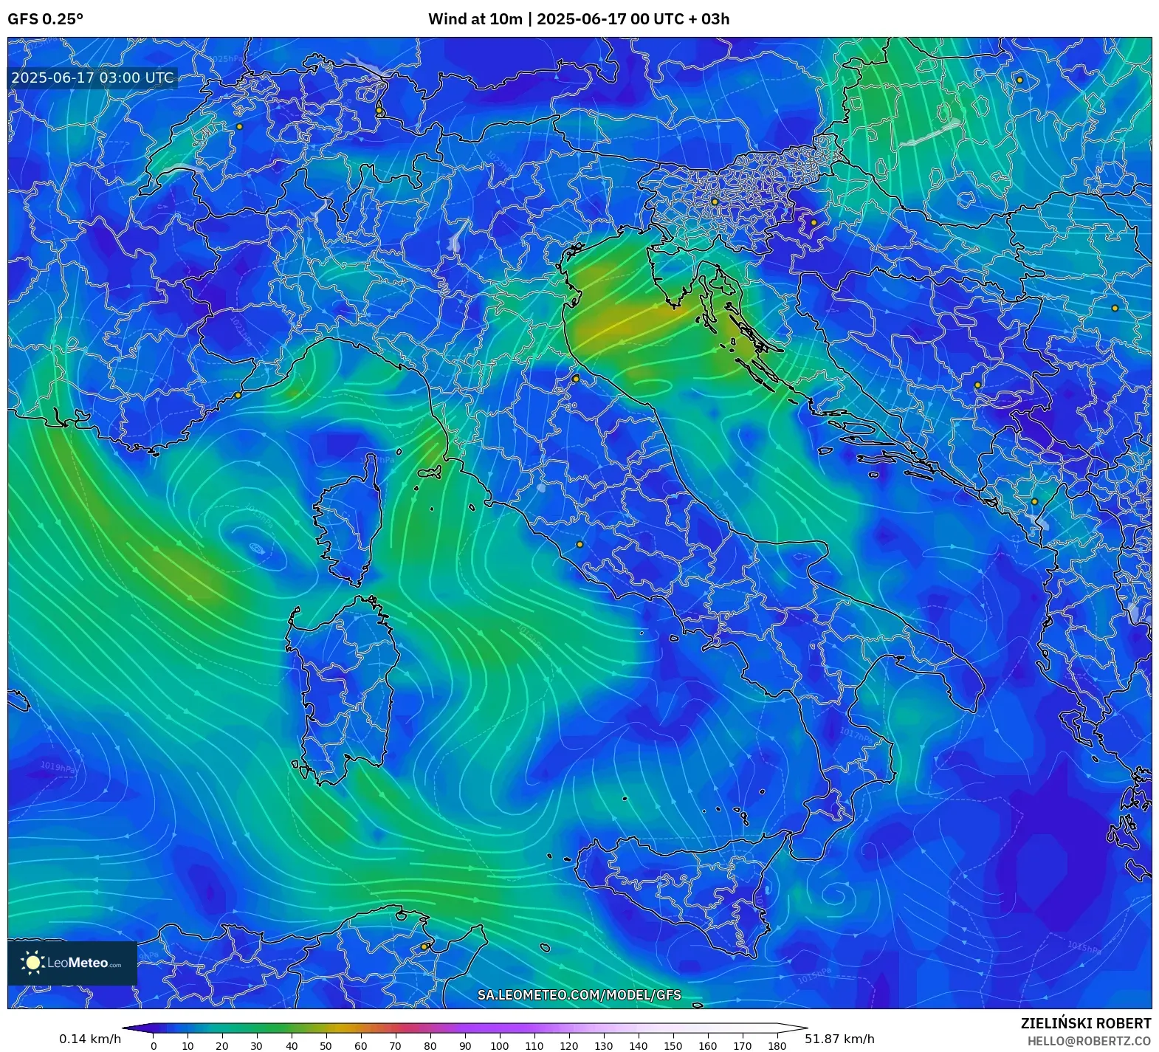Click the 70 tick label under colorbar
Viewport: 1159px width, 1052px height.
396,1045
